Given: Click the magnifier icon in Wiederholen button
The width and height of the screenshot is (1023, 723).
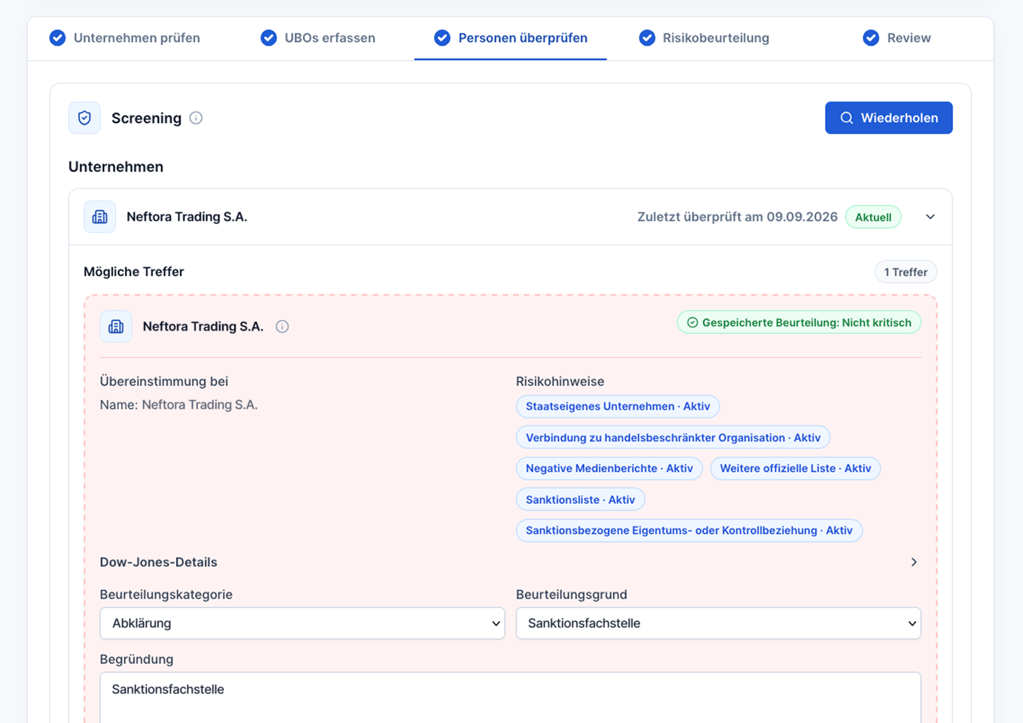Looking at the screenshot, I should coord(847,118).
